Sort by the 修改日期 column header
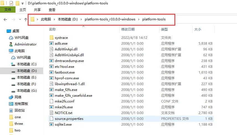This screenshot has height=135, width=237. pyautogui.click(x=128, y=29)
